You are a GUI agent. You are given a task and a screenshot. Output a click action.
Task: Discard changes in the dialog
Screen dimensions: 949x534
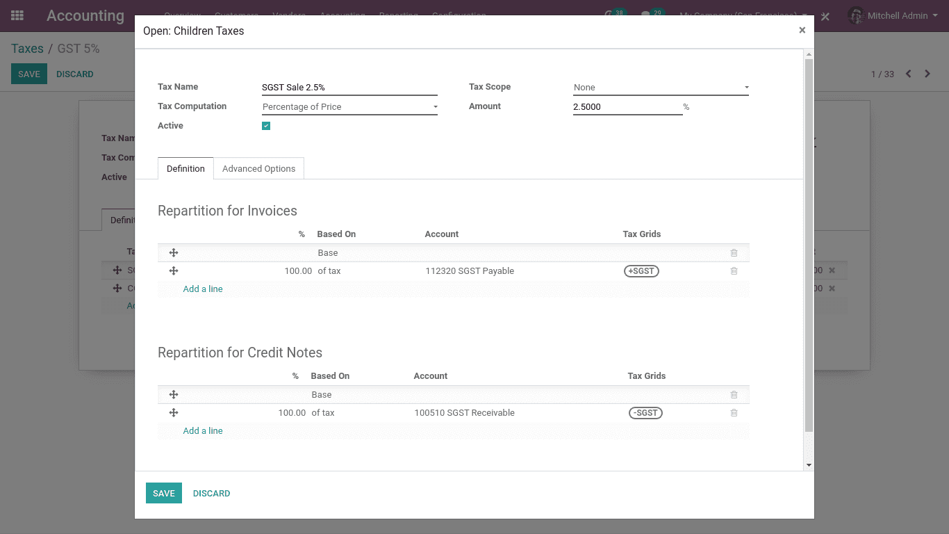click(x=212, y=493)
